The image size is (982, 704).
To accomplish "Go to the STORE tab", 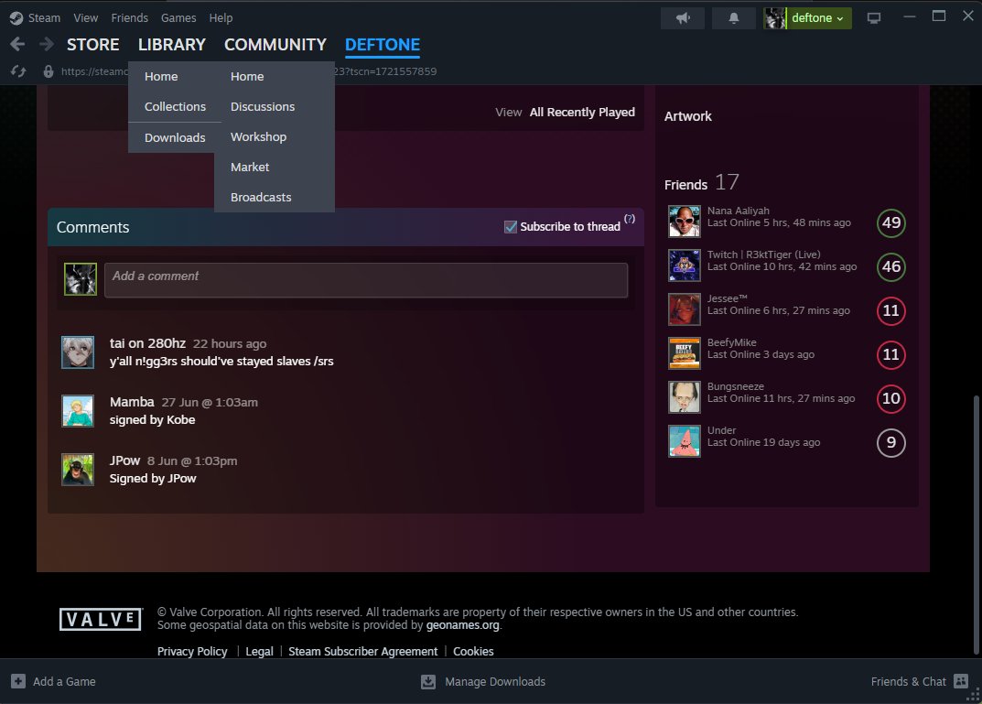I will [x=93, y=45].
